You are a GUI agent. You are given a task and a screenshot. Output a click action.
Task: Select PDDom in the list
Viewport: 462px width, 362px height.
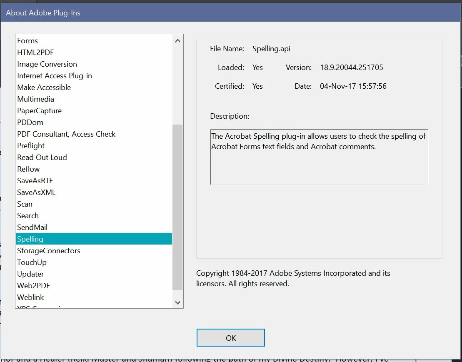94,122
